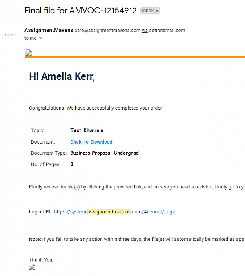Viewport: 245px width, 276px height.
Task: Click the underlined "via" link
Action: 145,30
